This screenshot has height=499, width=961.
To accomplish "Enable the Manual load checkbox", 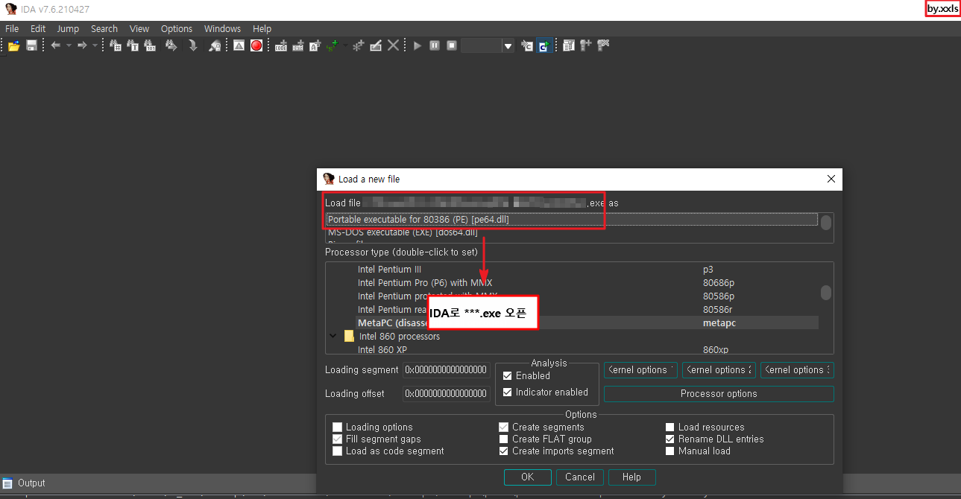I will pos(670,451).
